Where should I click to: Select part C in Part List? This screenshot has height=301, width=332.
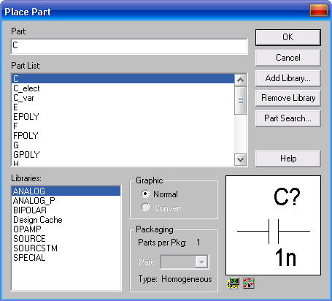tap(123, 79)
